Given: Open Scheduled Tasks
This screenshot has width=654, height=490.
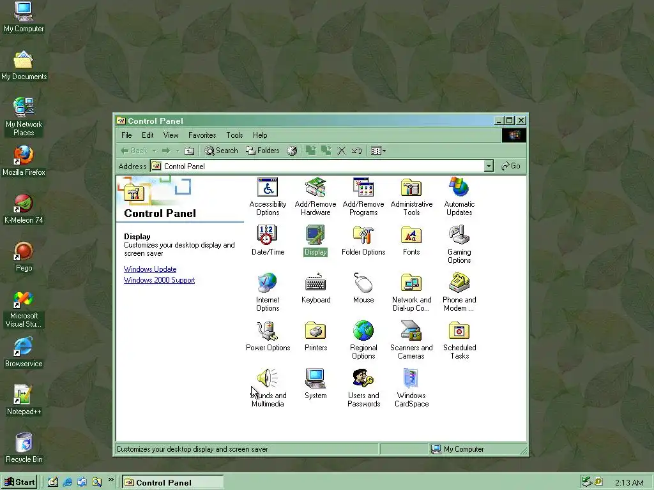Looking at the screenshot, I should [x=459, y=340].
